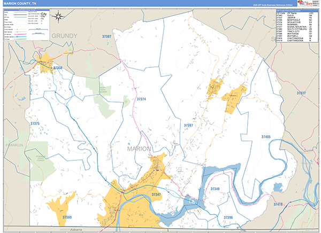Click the Toll Roads green line swatch in legend
Screen dimensions: 321x233
pyautogui.click(x=20, y=39)
